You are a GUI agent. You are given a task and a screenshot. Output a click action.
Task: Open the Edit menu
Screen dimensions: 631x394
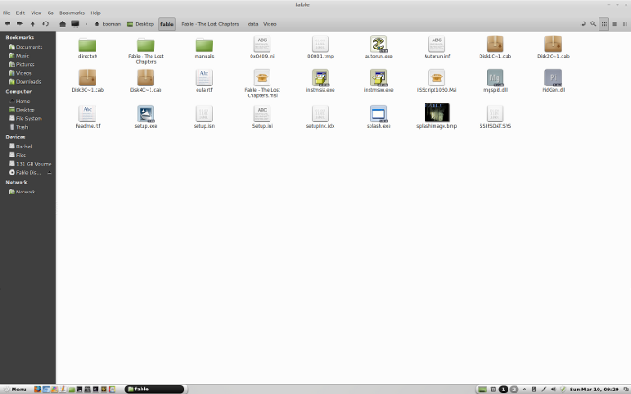click(21, 13)
